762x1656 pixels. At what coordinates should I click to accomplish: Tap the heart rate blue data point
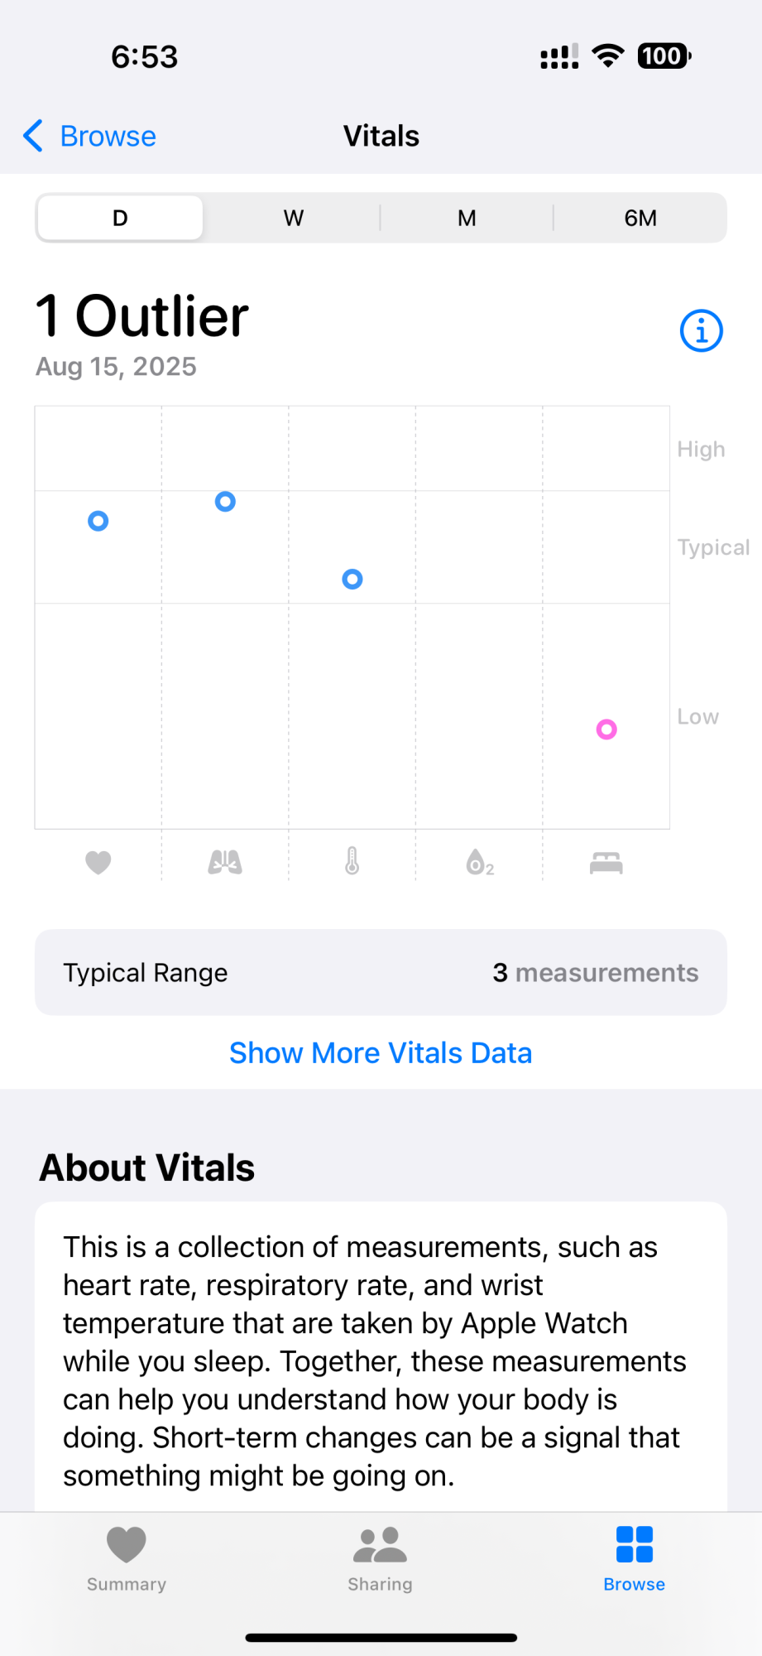(98, 521)
